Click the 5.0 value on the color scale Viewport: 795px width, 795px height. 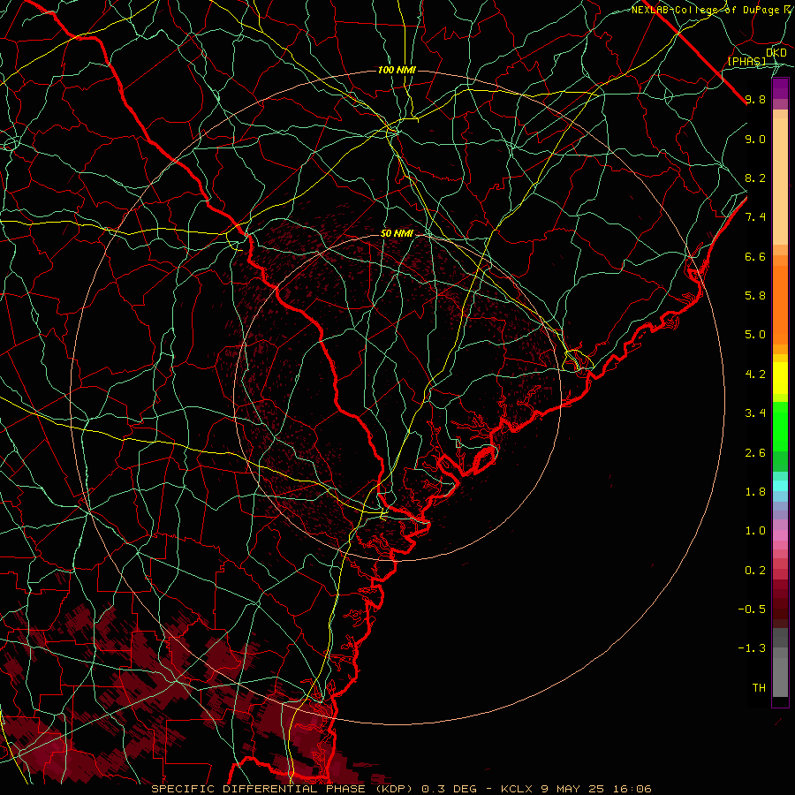pyautogui.click(x=755, y=335)
